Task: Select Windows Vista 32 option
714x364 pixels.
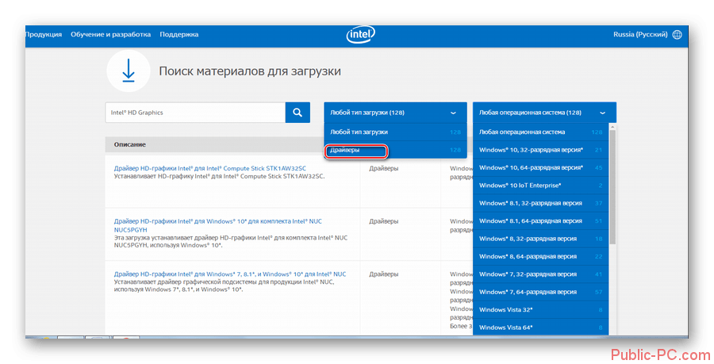Action: (x=506, y=309)
